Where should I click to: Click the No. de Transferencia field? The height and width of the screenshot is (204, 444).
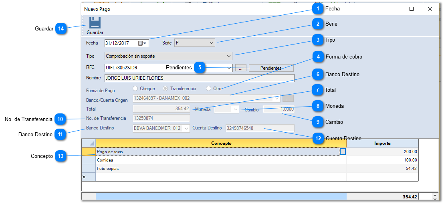click(x=161, y=118)
